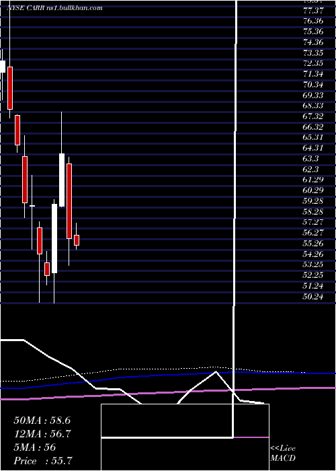
Task: Pick the 63.3 price level label
Action: pos(310,158)
